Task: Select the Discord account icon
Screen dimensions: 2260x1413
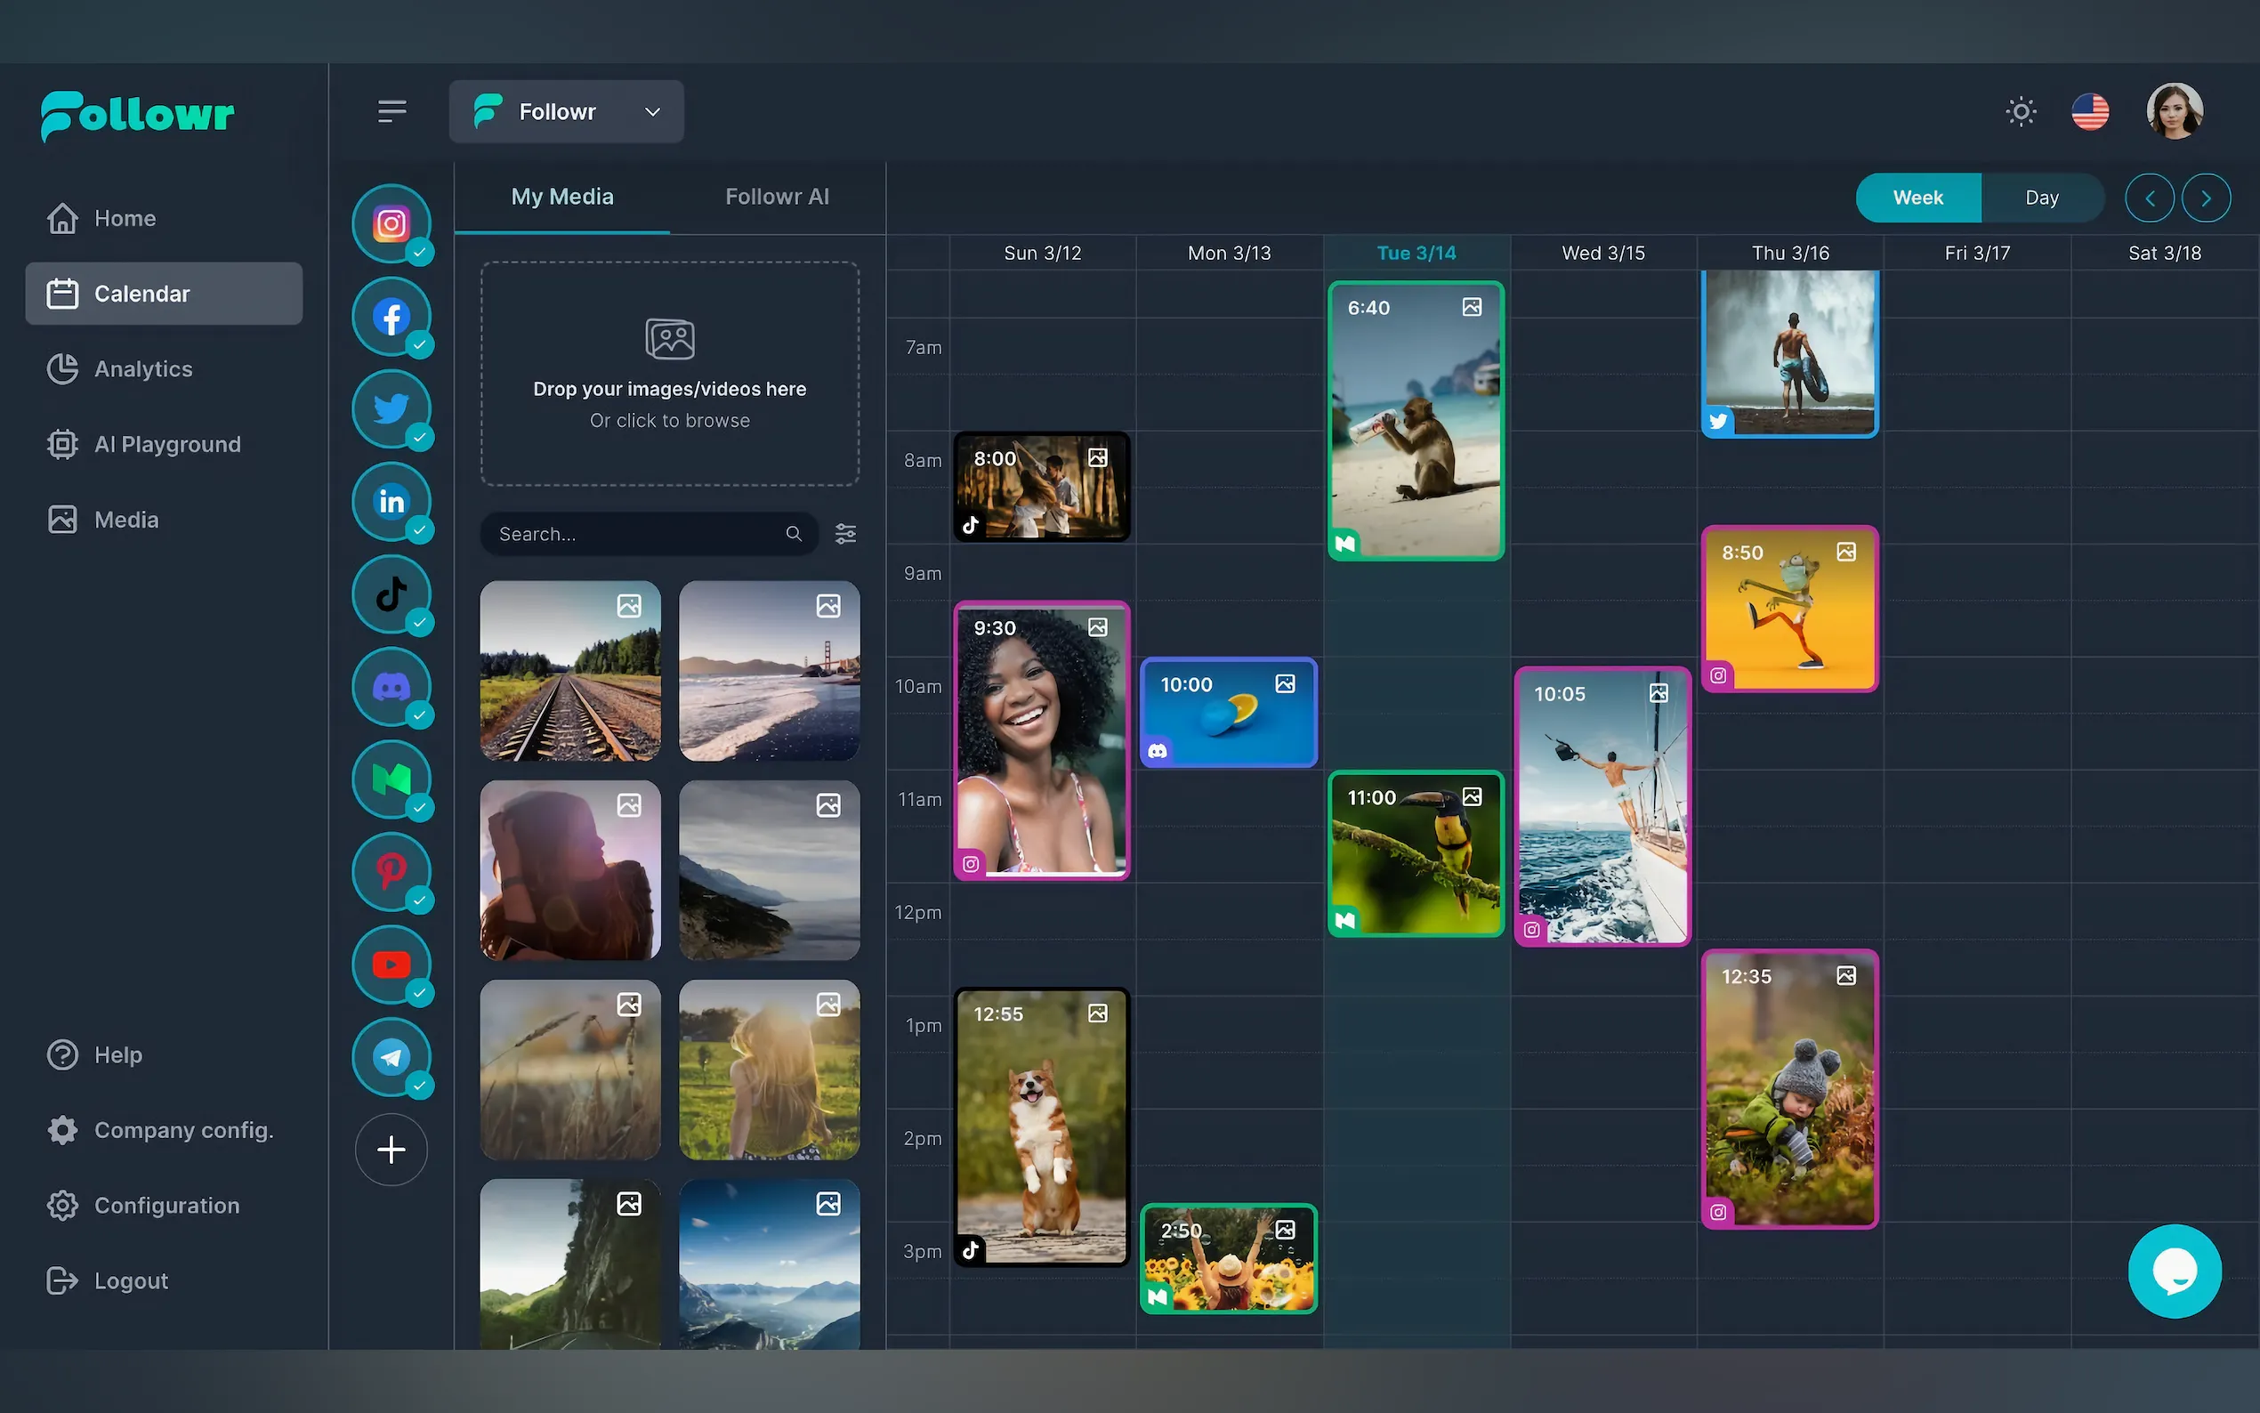Action: [391, 687]
